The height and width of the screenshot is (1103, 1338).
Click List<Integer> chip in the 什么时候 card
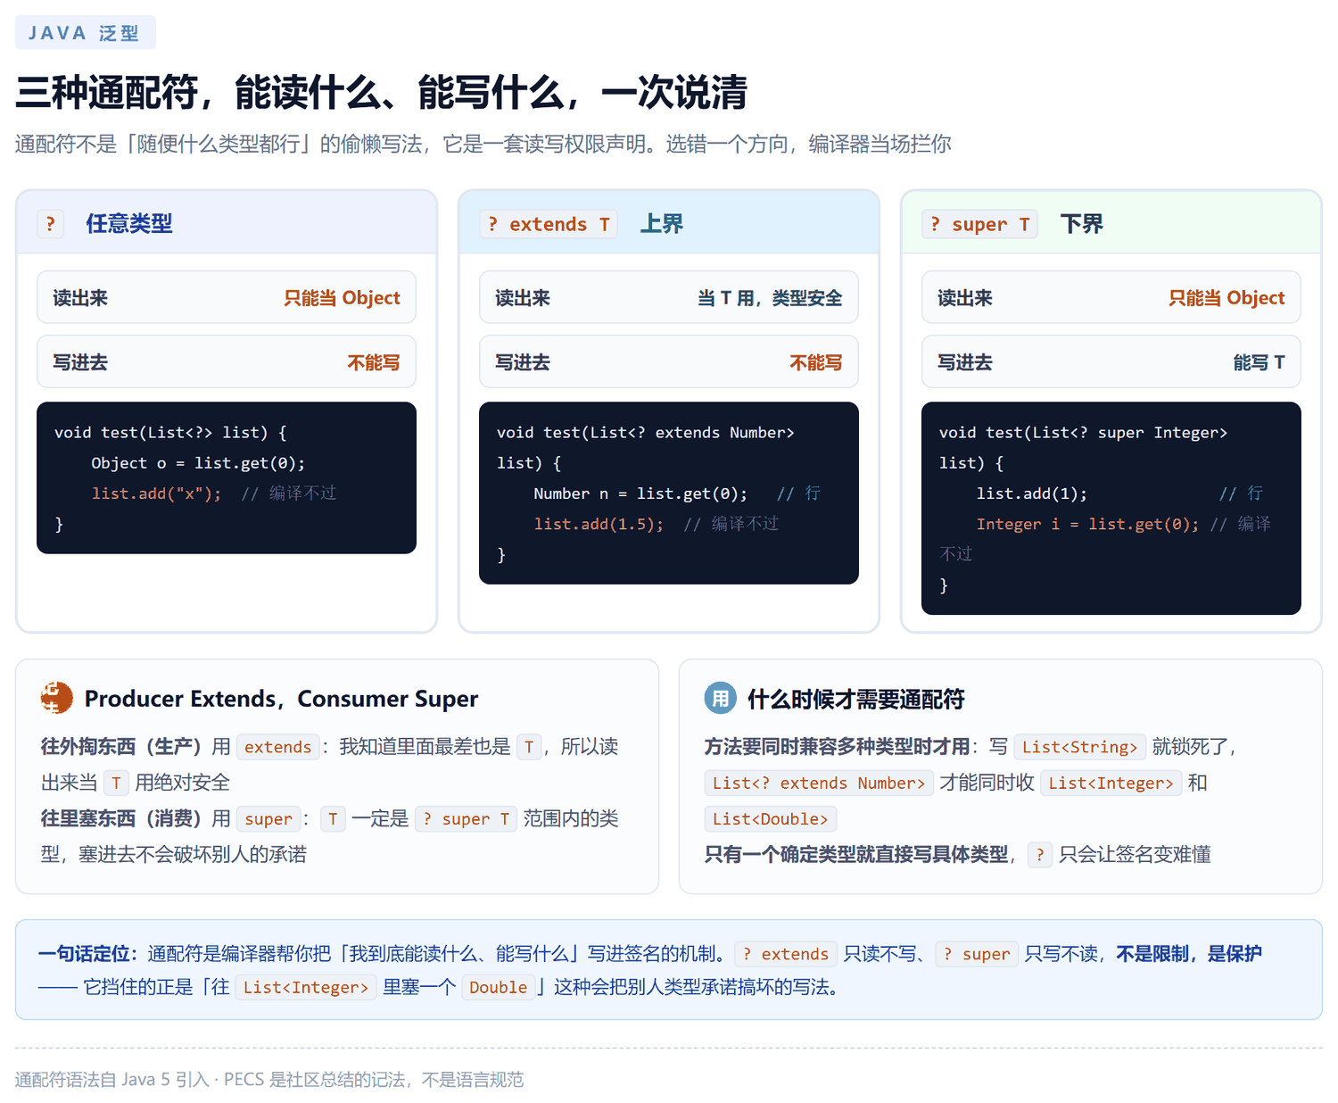(1111, 783)
